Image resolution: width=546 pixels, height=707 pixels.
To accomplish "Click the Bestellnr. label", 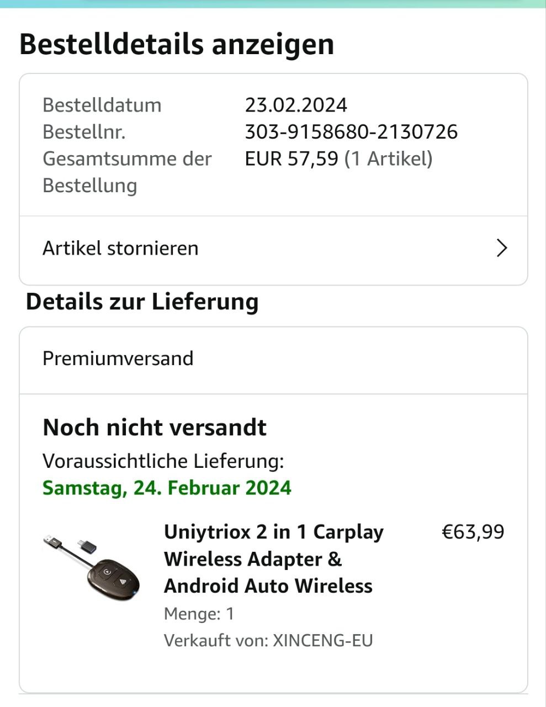I will click(84, 132).
